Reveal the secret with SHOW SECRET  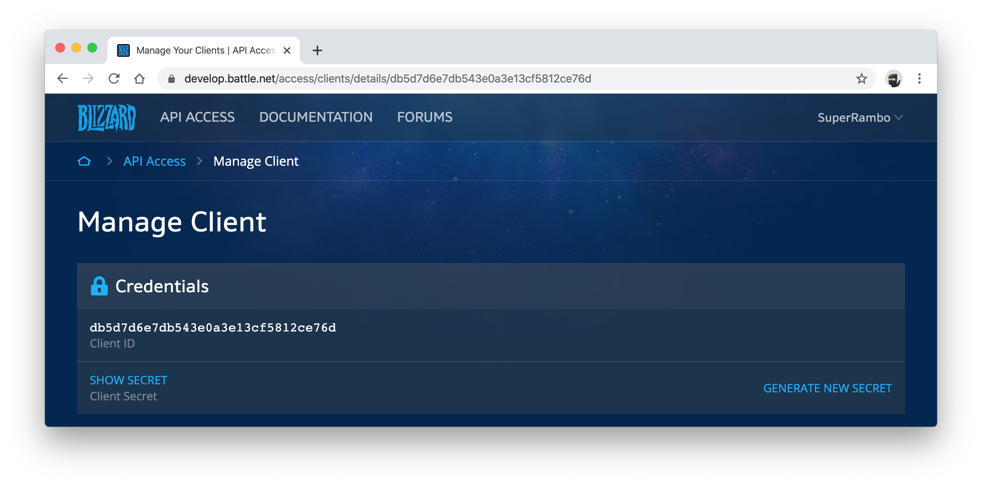(128, 380)
